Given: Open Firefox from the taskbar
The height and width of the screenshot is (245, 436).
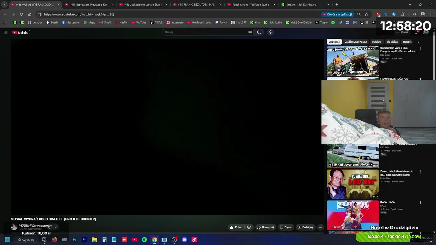Looking at the screenshot, I should click(x=54, y=240).
